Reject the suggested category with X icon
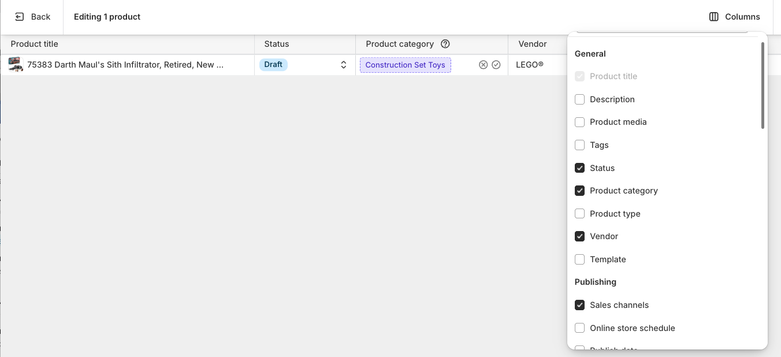 pyautogui.click(x=484, y=65)
